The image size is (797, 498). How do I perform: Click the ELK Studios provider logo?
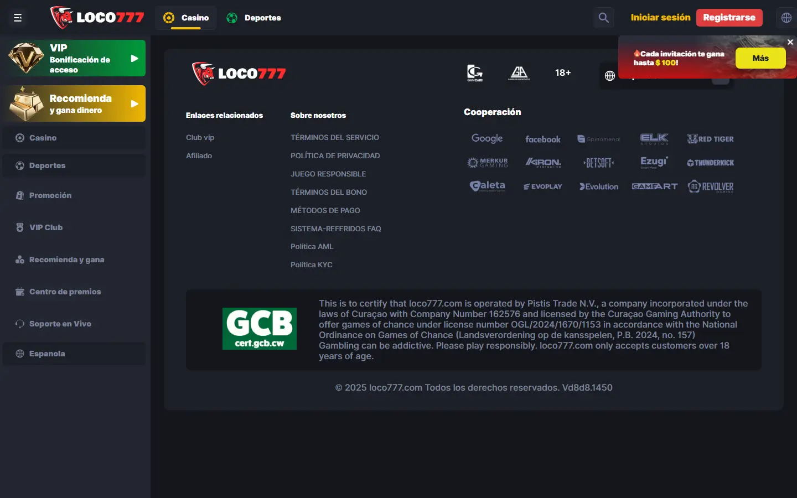(x=654, y=139)
